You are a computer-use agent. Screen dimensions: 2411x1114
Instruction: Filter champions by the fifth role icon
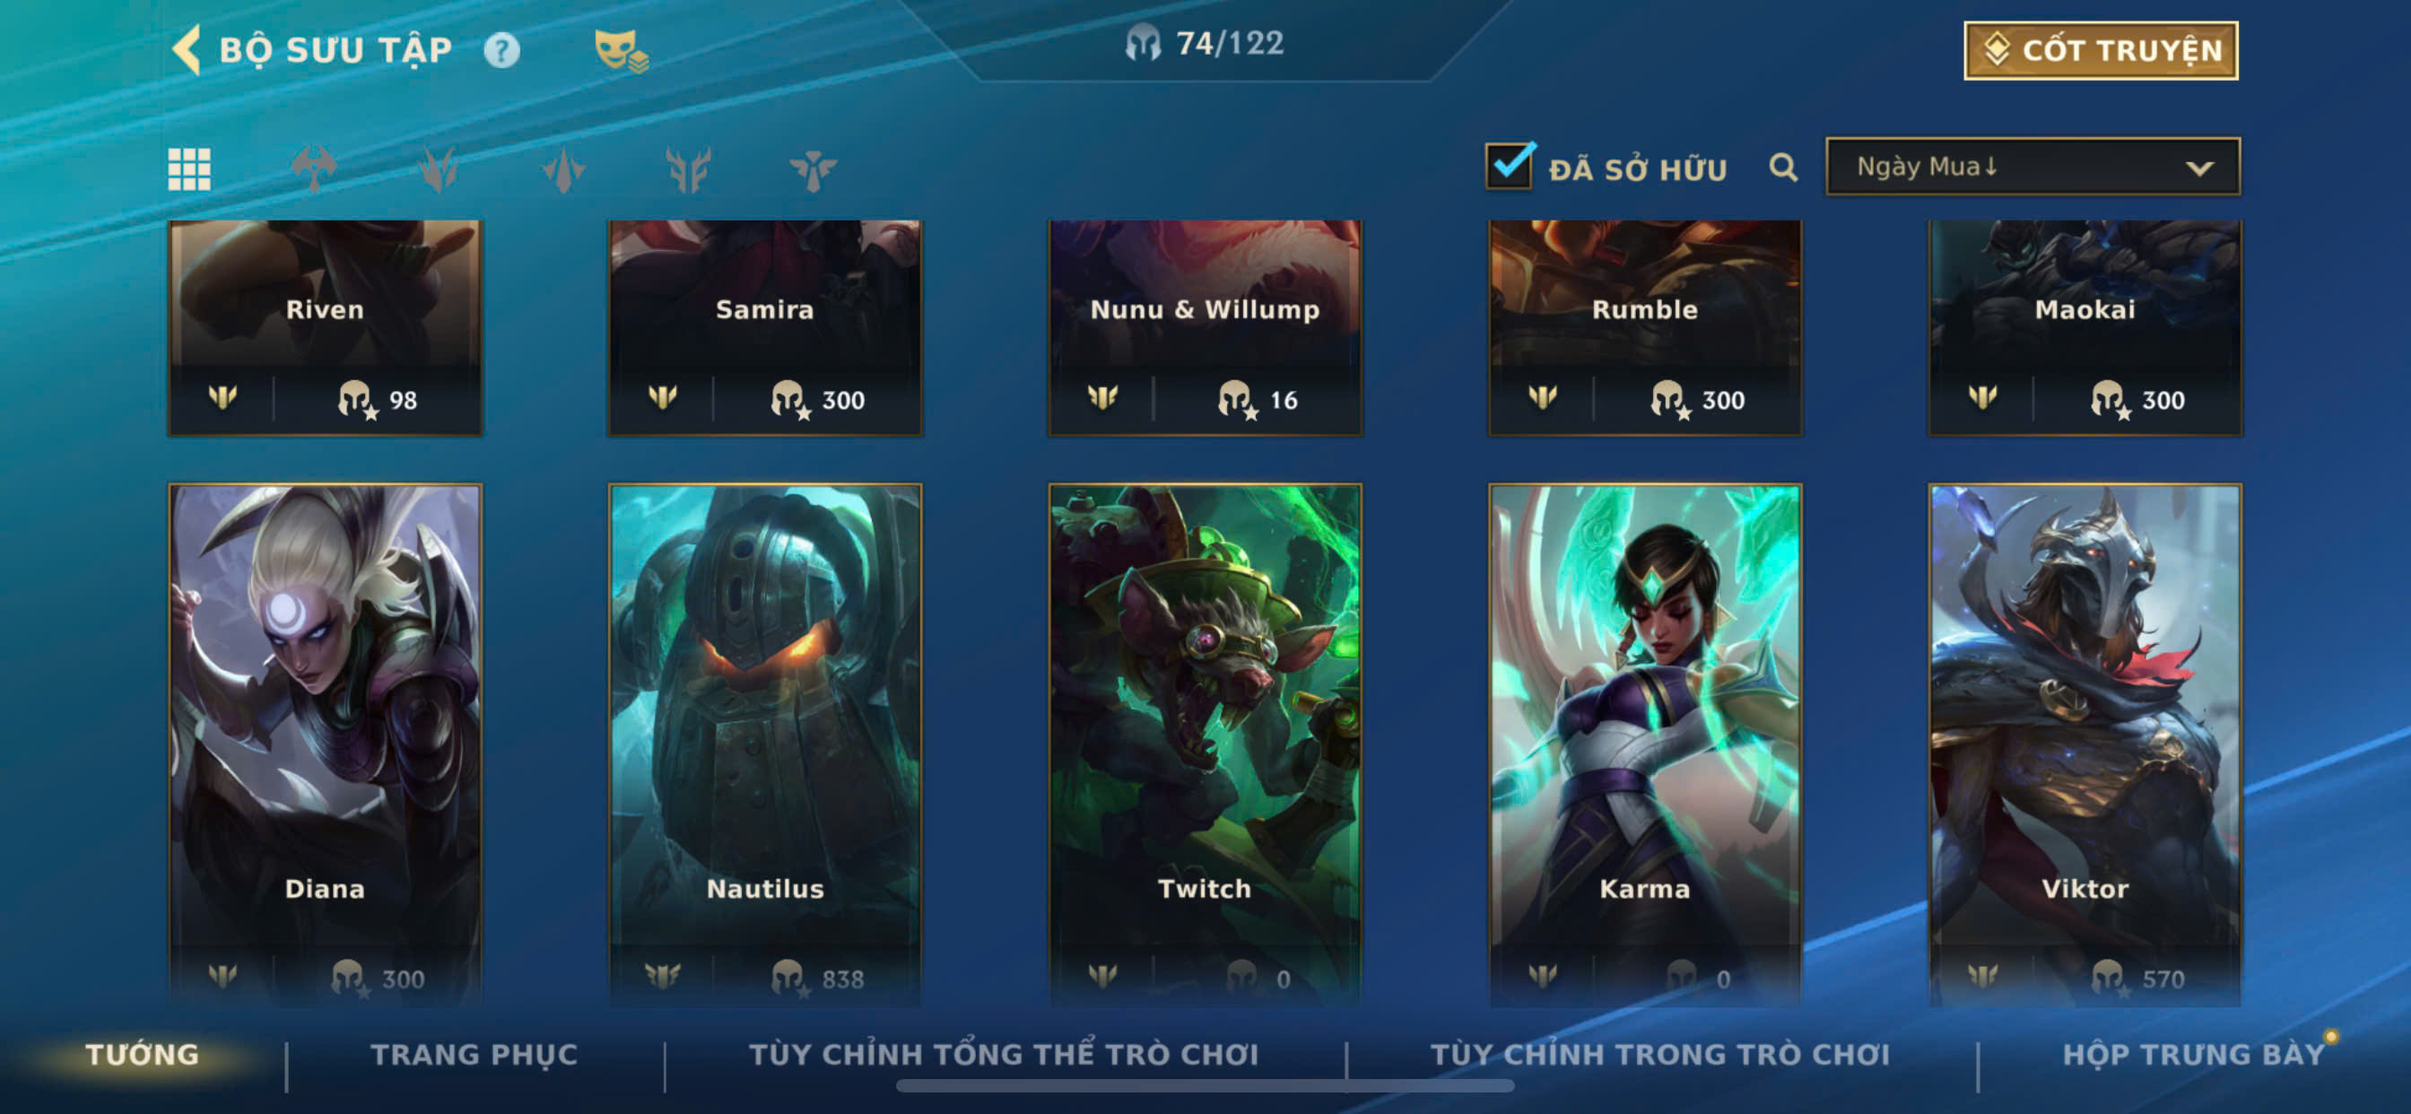pos(813,170)
